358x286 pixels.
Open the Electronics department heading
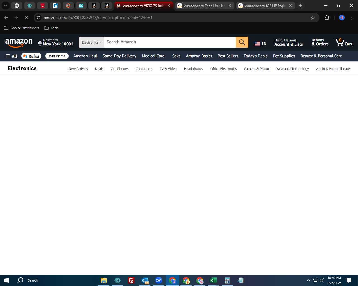coord(22,68)
